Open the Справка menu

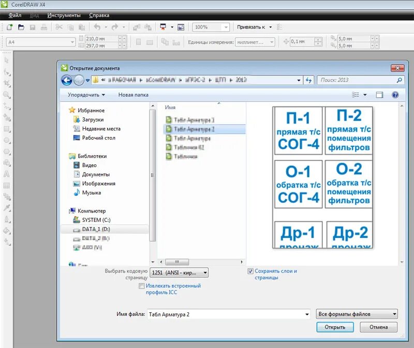click(99, 16)
